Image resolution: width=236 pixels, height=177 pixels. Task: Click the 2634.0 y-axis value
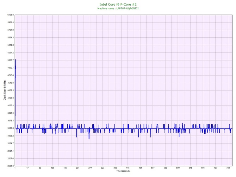point(11,166)
